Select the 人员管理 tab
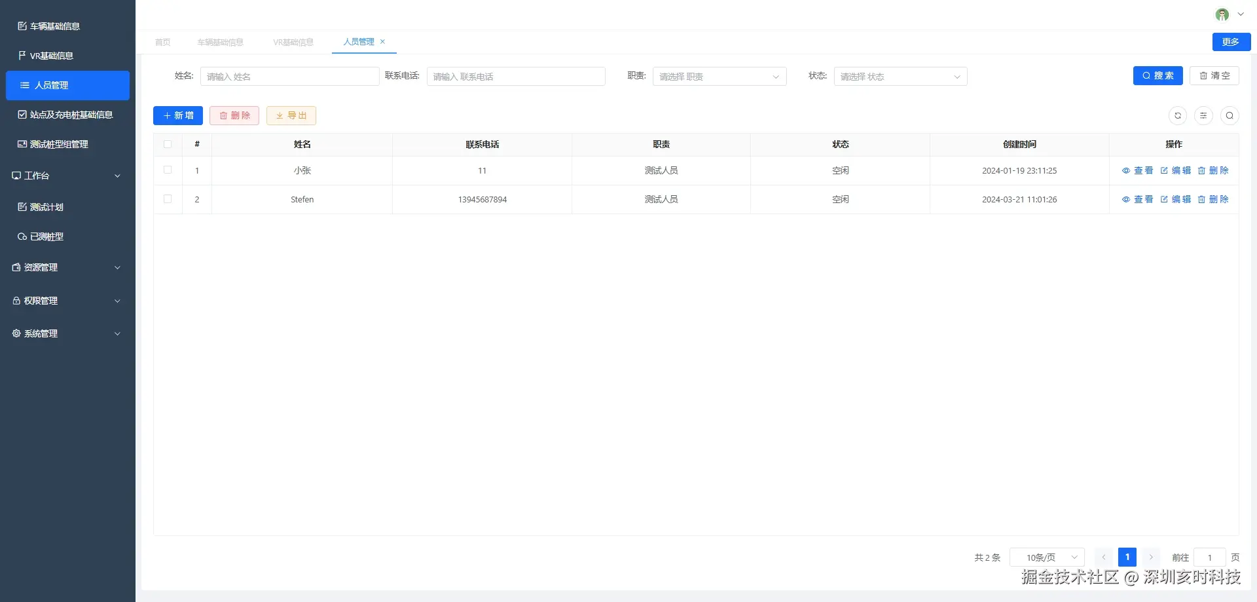 click(x=359, y=41)
